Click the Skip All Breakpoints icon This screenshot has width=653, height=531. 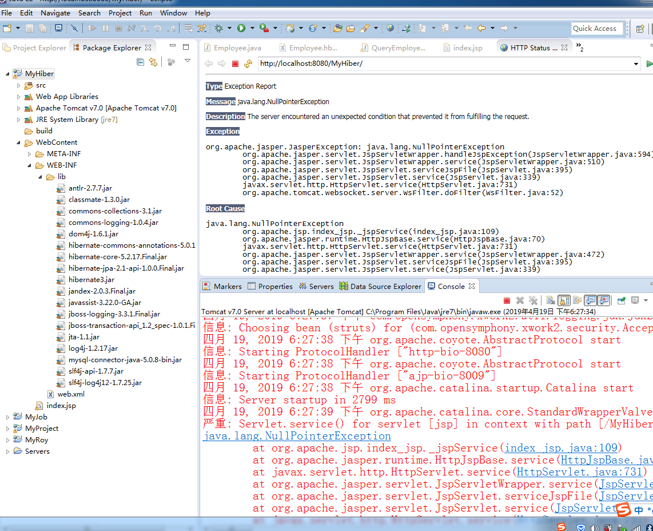[74, 29]
